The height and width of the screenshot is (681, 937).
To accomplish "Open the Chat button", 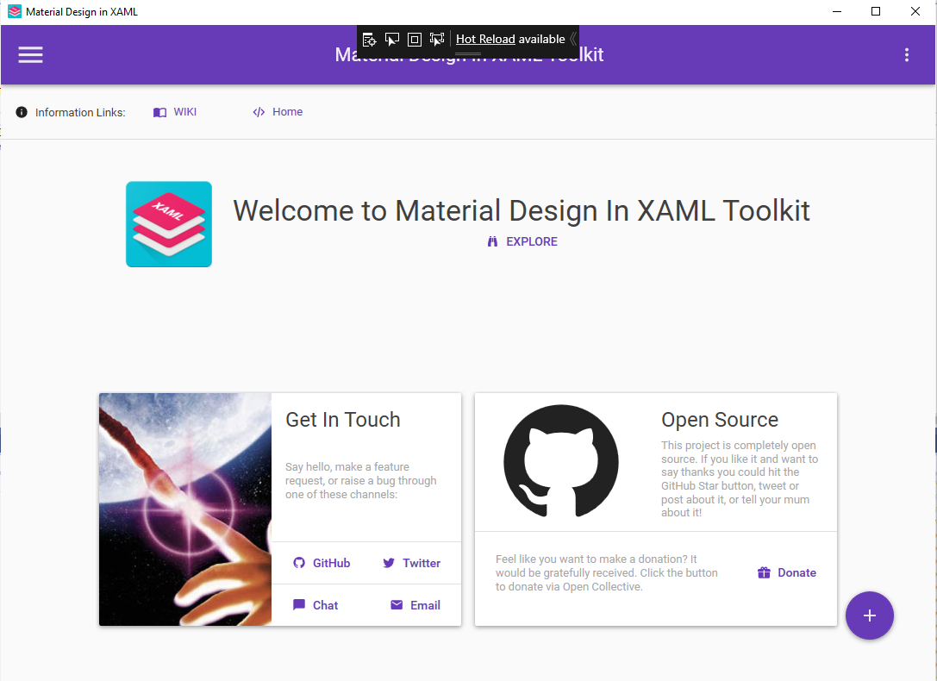I will pos(315,605).
